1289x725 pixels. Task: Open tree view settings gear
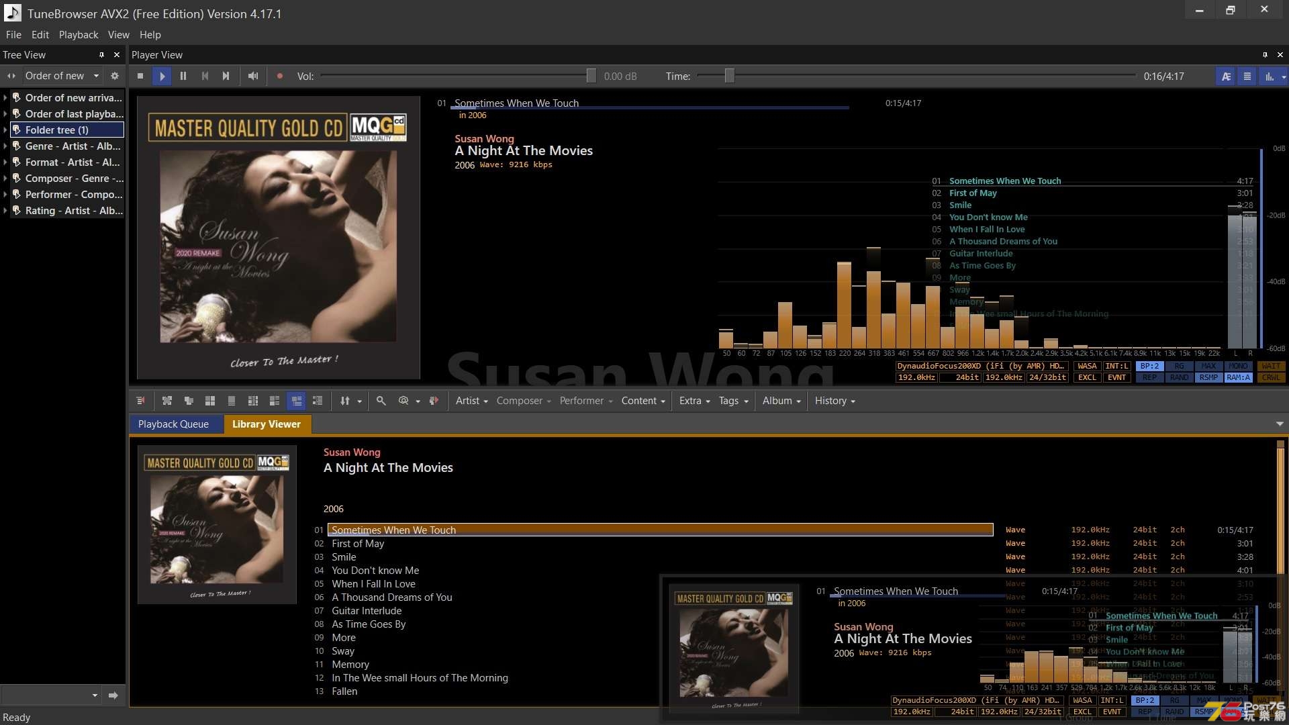[x=115, y=76]
